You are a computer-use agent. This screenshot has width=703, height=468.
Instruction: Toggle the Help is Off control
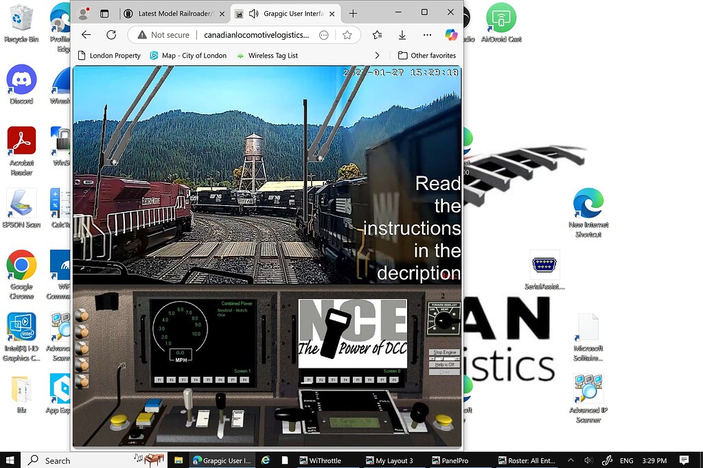pos(443,364)
